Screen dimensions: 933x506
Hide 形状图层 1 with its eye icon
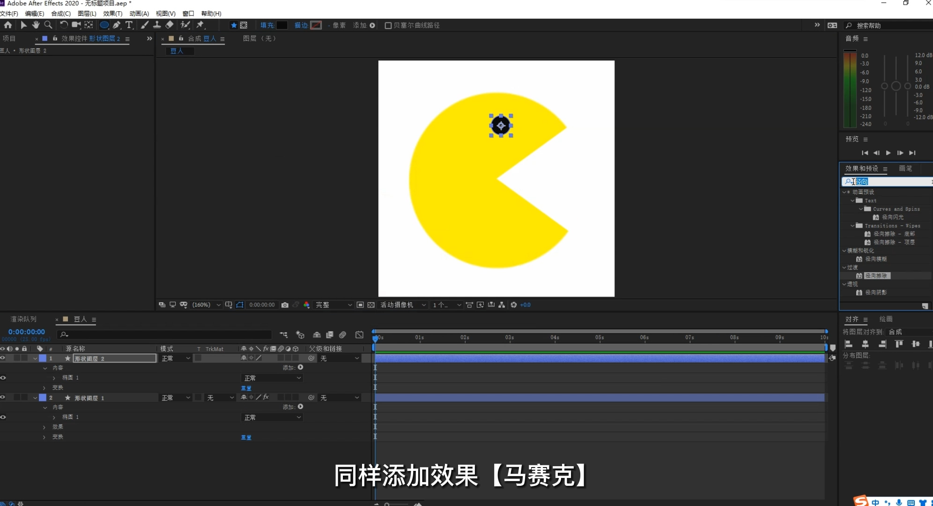(x=3, y=397)
